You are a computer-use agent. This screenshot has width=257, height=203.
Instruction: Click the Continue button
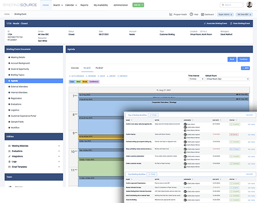244,59
